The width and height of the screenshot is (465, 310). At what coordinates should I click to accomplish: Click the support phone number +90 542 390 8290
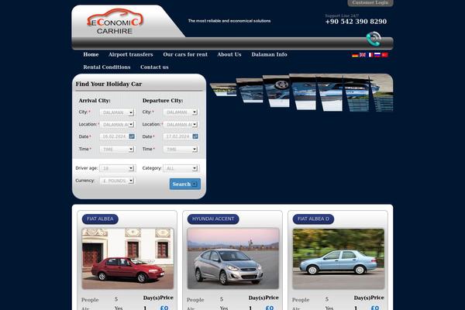click(x=356, y=22)
